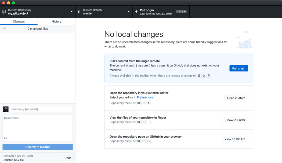This screenshot has height=163, width=282.
Task: Click the no-changes illustration graphic
Action: tap(244, 40)
